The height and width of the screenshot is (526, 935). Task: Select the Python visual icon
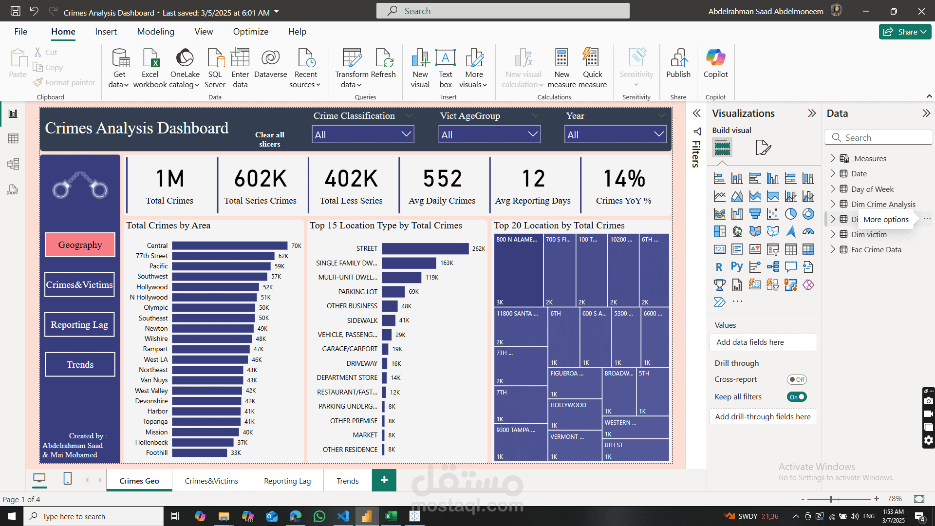(x=737, y=267)
